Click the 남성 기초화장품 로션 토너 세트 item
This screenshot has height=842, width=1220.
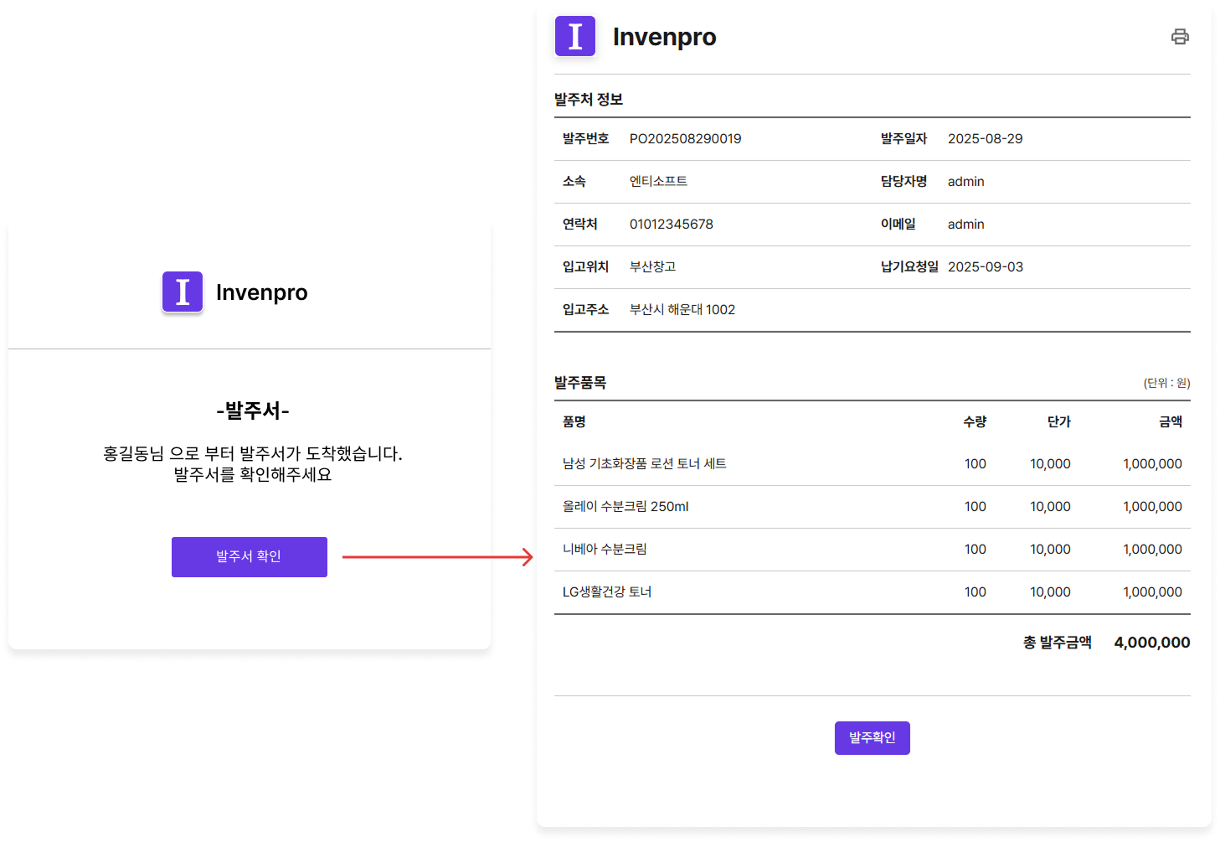click(x=644, y=464)
